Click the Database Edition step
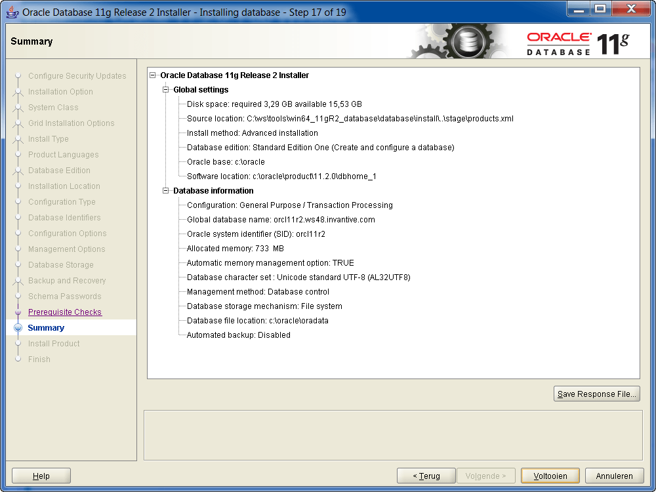The width and height of the screenshot is (656, 492). pyautogui.click(x=59, y=171)
